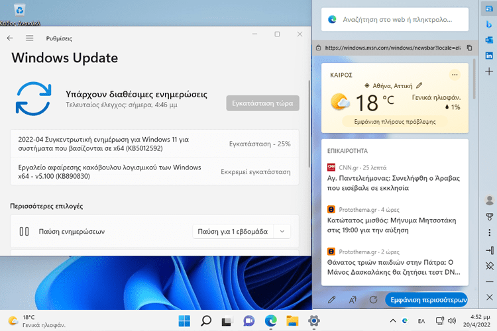The height and width of the screenshot is (331, 497).
Task: Refresh the news panel with the reload icon
Action: click(373, 300)
